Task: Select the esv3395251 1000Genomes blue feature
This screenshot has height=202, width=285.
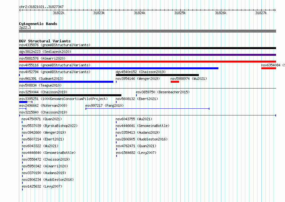Action: click(x=26, y=102)
